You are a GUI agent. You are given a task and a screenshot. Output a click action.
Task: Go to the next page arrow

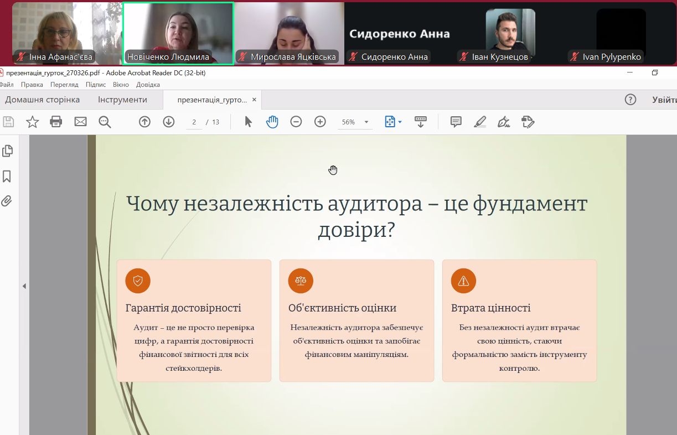[169, 122]
